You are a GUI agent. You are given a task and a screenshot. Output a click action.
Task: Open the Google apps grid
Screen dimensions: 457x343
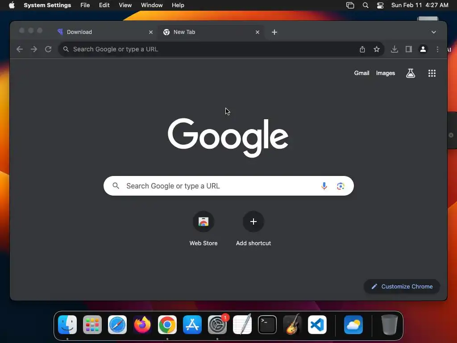point(432,73)
